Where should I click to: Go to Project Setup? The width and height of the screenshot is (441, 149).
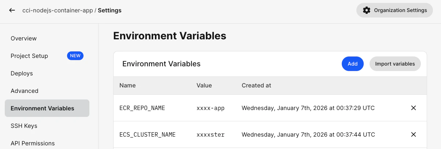(x=29, y=56)
